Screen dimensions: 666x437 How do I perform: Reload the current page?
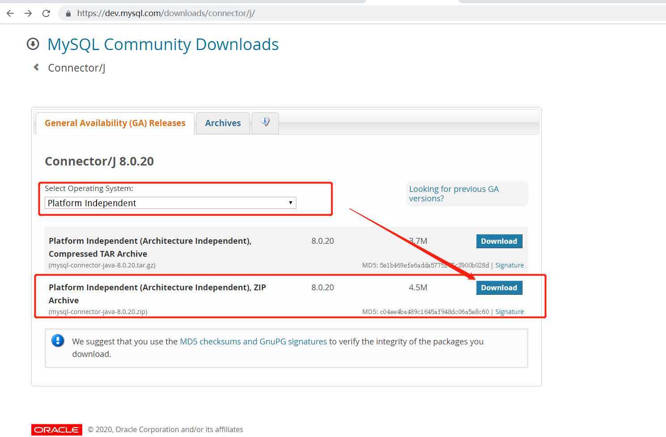[x=46, y=13]
